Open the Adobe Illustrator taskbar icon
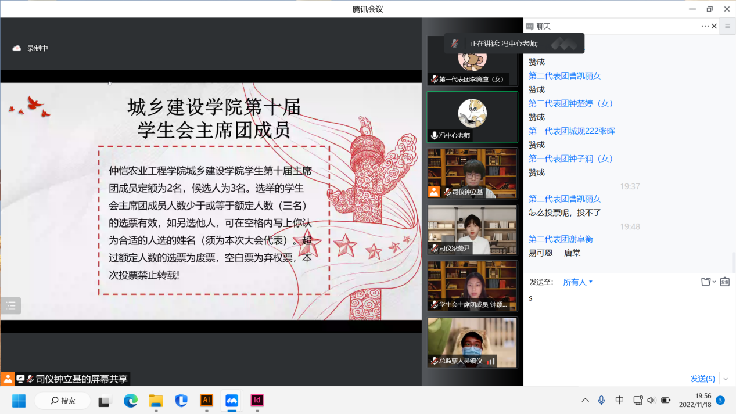The width and height of the screenshot is (736, 414). pos(206,400)
